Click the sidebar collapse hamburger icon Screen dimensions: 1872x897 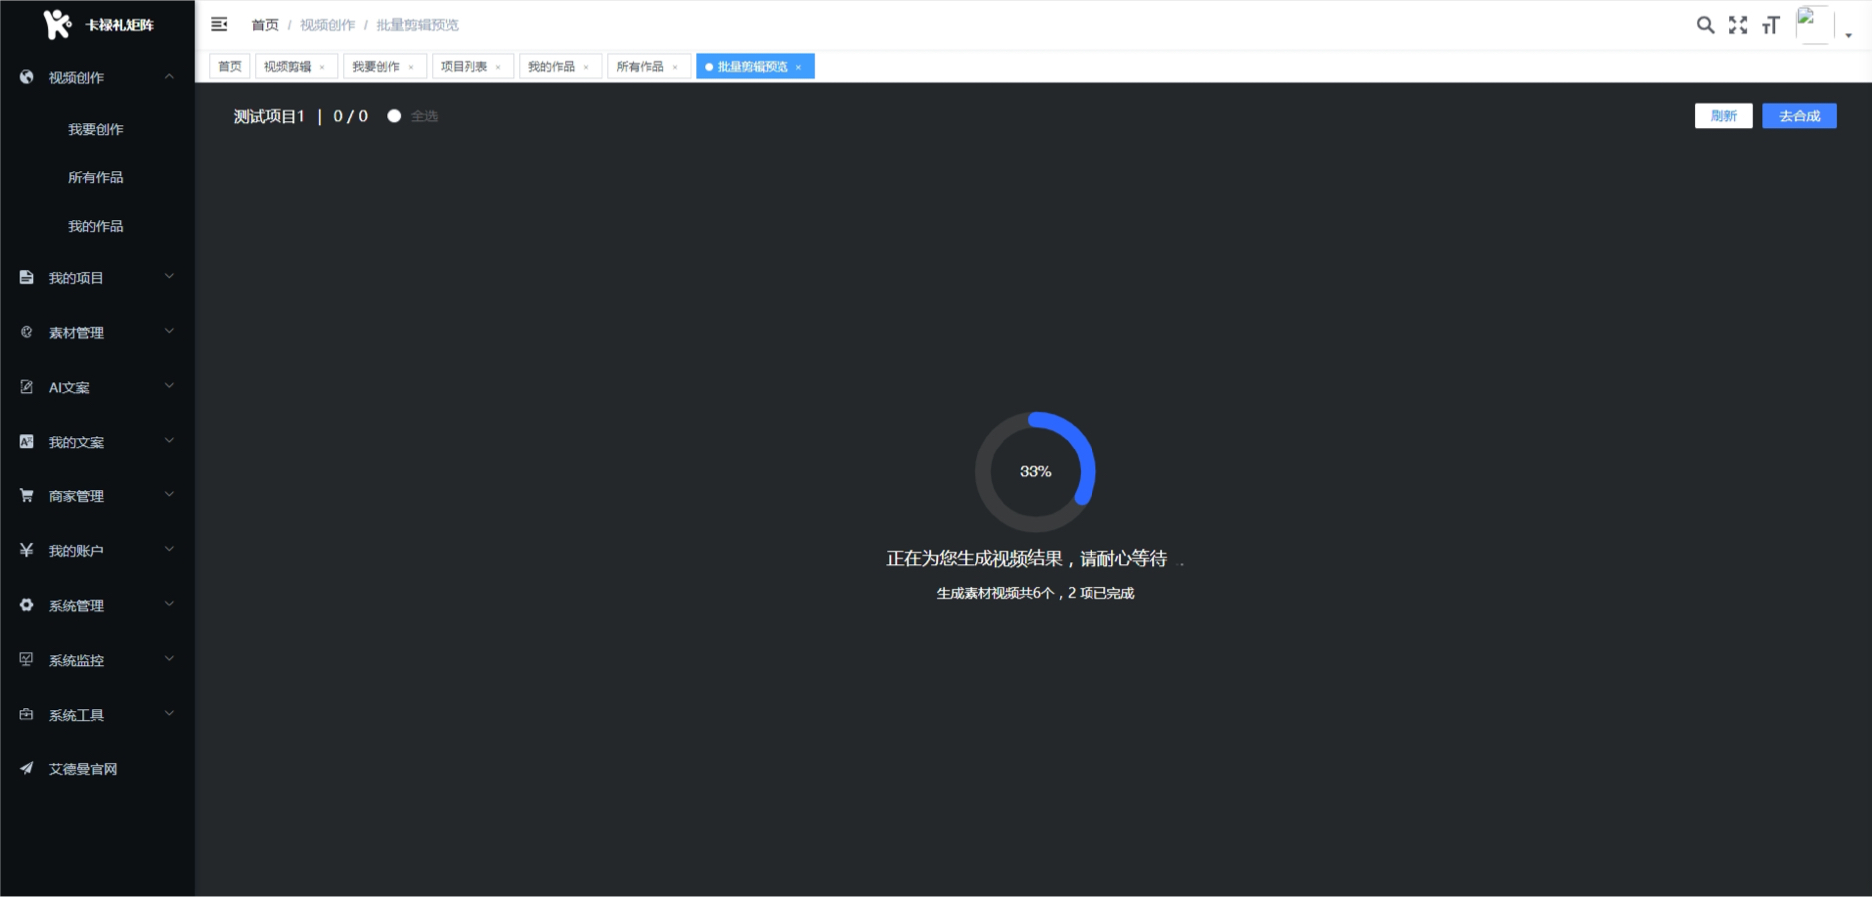219,24
